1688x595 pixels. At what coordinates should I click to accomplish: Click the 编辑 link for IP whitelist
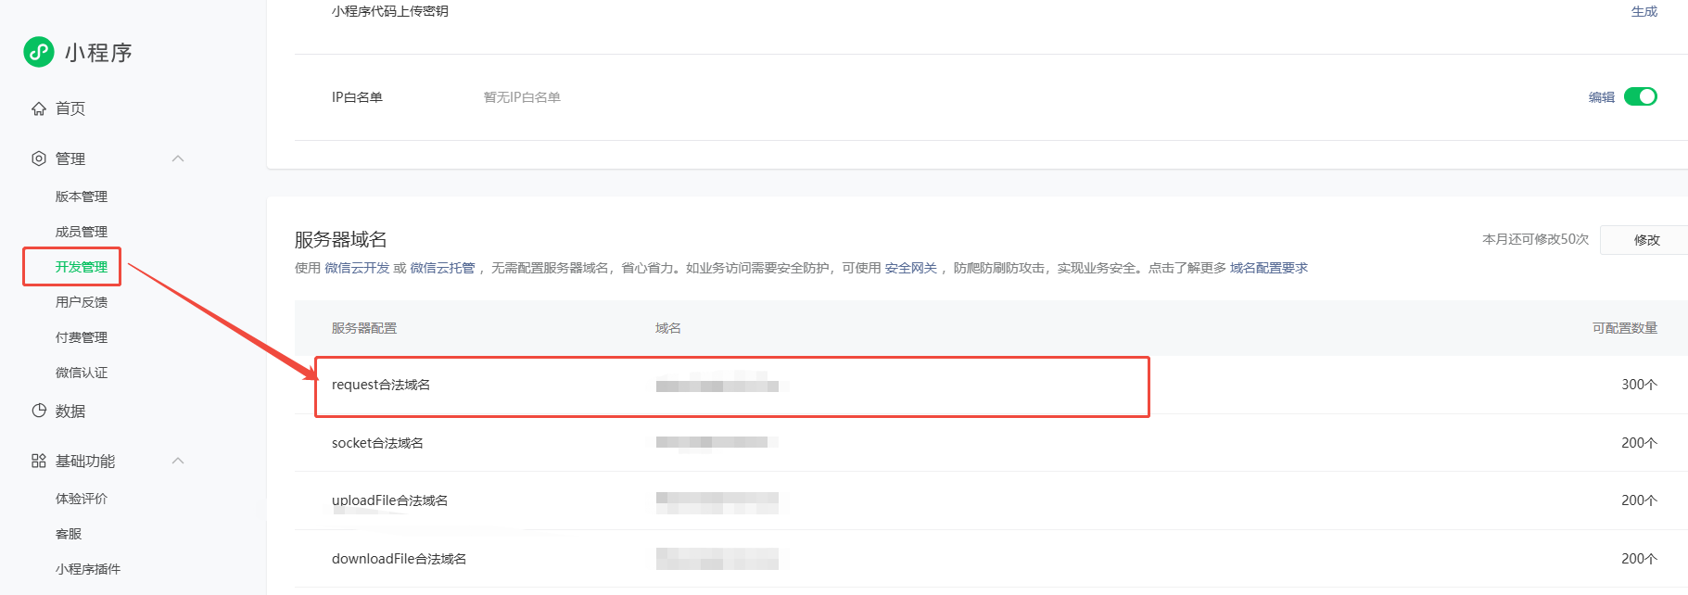(x=1601, y=97)
